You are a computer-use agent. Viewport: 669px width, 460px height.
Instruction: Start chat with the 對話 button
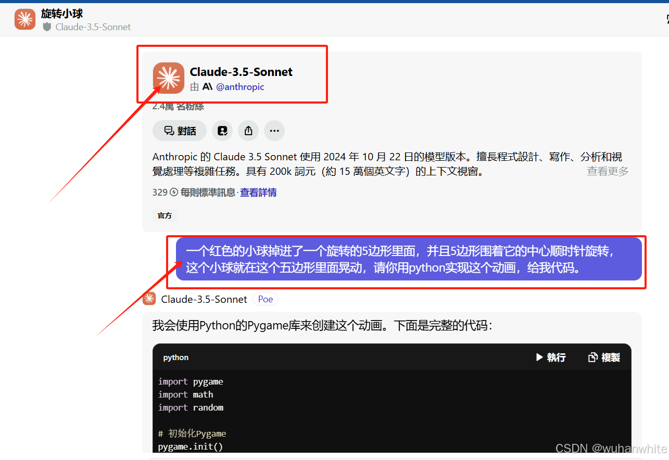click(x=180, y=131)
